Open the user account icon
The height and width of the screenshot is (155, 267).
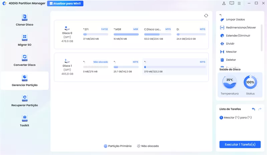(224, 3)
